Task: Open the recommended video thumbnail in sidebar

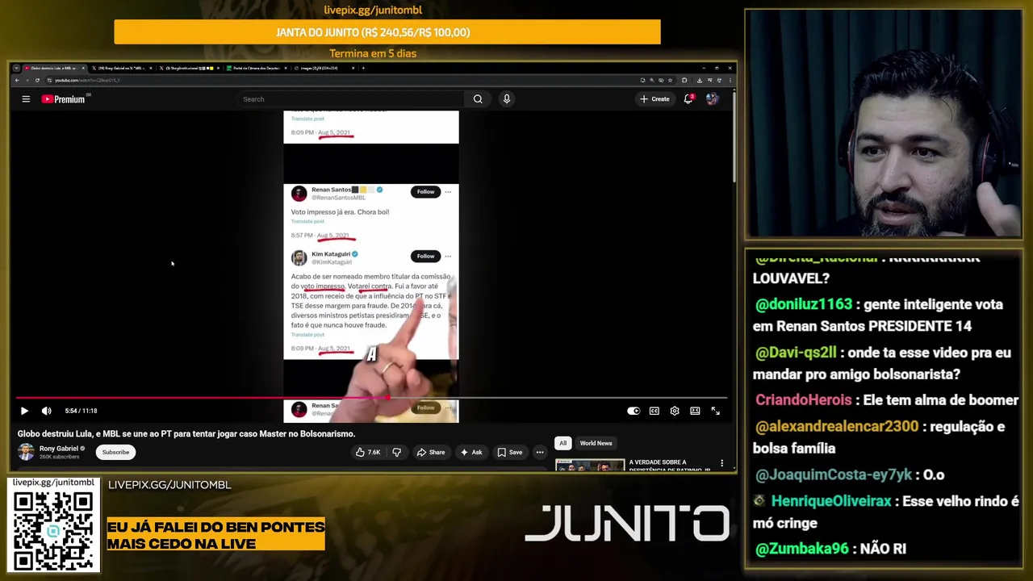Action: 590,465
